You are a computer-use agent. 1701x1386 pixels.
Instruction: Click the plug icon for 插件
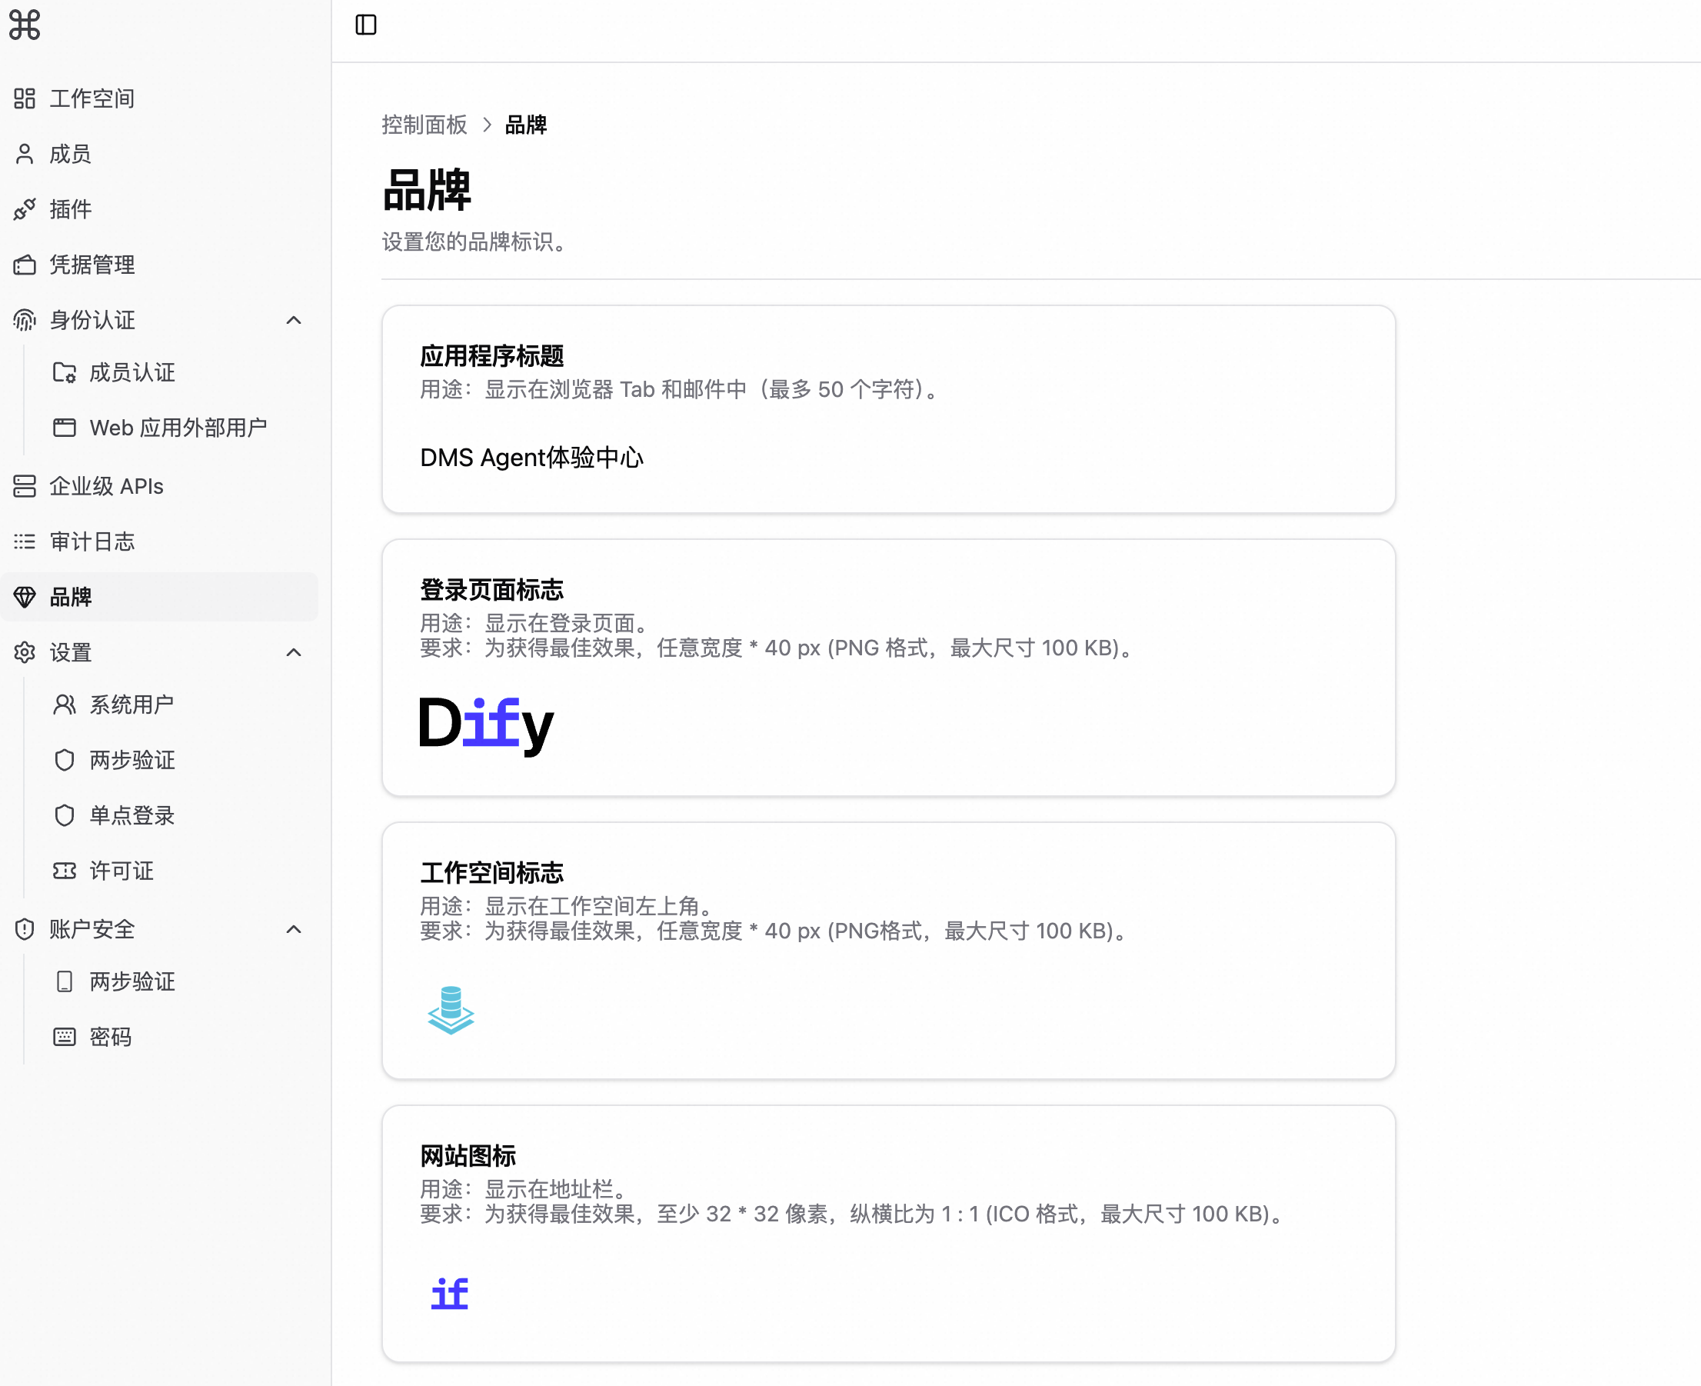click(25, 209)
